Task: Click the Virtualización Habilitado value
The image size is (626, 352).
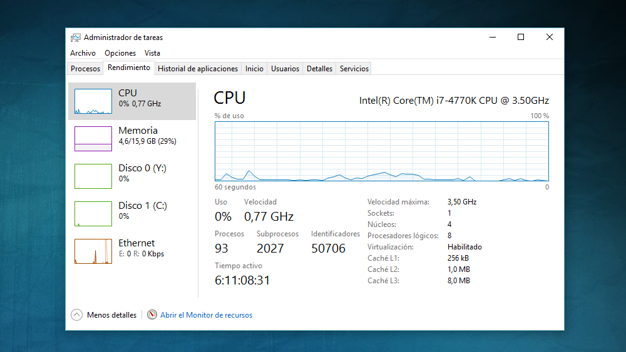Action: [464, 247]
